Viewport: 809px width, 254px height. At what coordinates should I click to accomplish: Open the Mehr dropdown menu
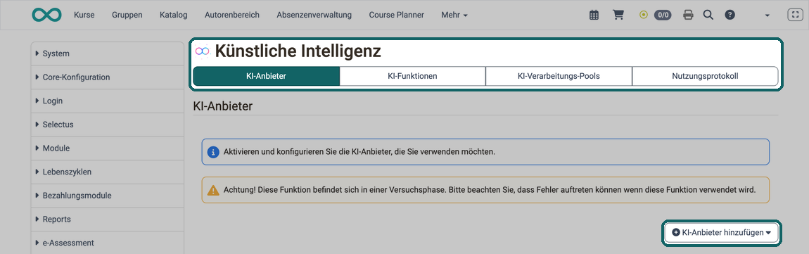pyautogui.click(x=454, y=15)
